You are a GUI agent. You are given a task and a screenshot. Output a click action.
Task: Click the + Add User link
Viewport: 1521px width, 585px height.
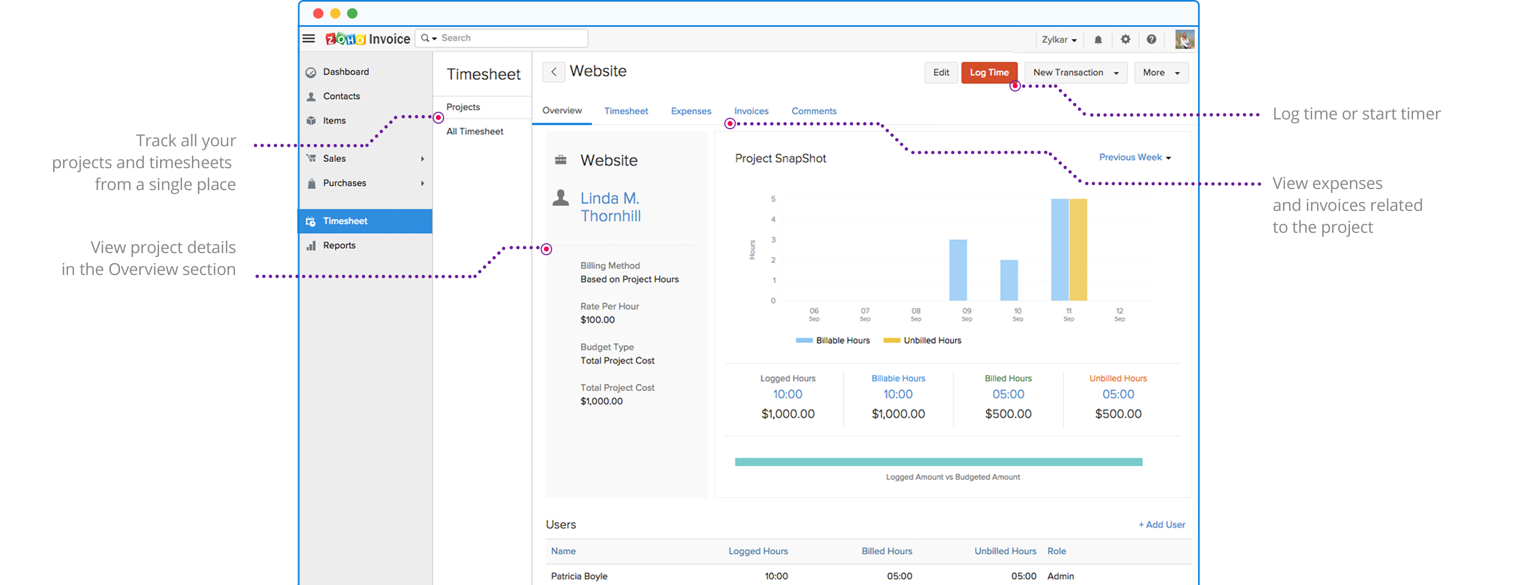tap(1161, 525)
